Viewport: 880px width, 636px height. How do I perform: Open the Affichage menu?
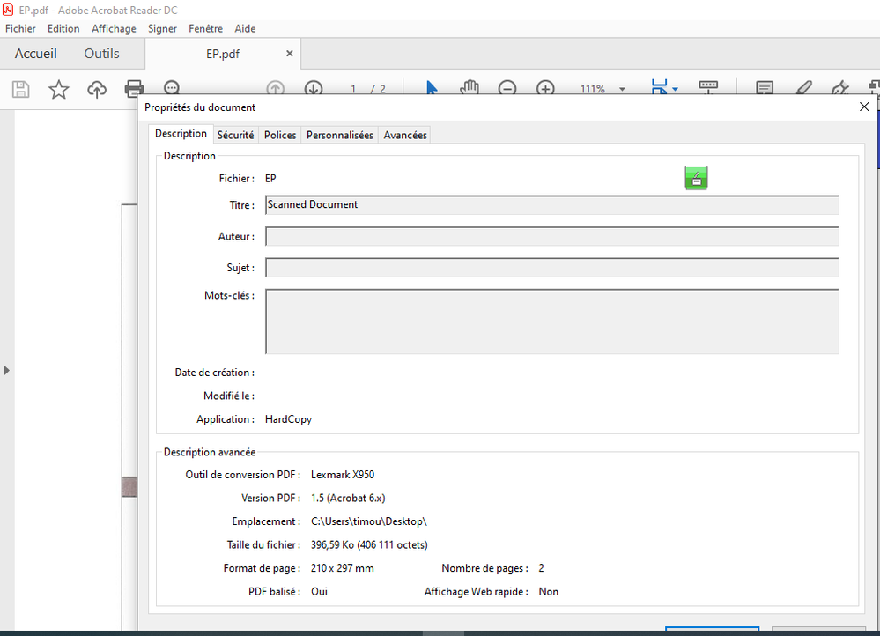(114, 28)
